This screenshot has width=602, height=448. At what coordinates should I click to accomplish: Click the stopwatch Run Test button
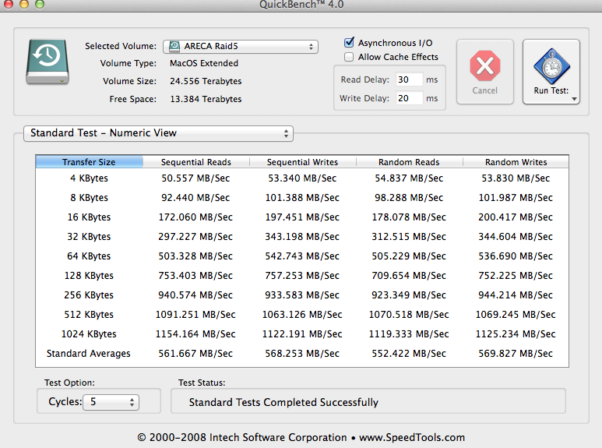tap(551, 72)
